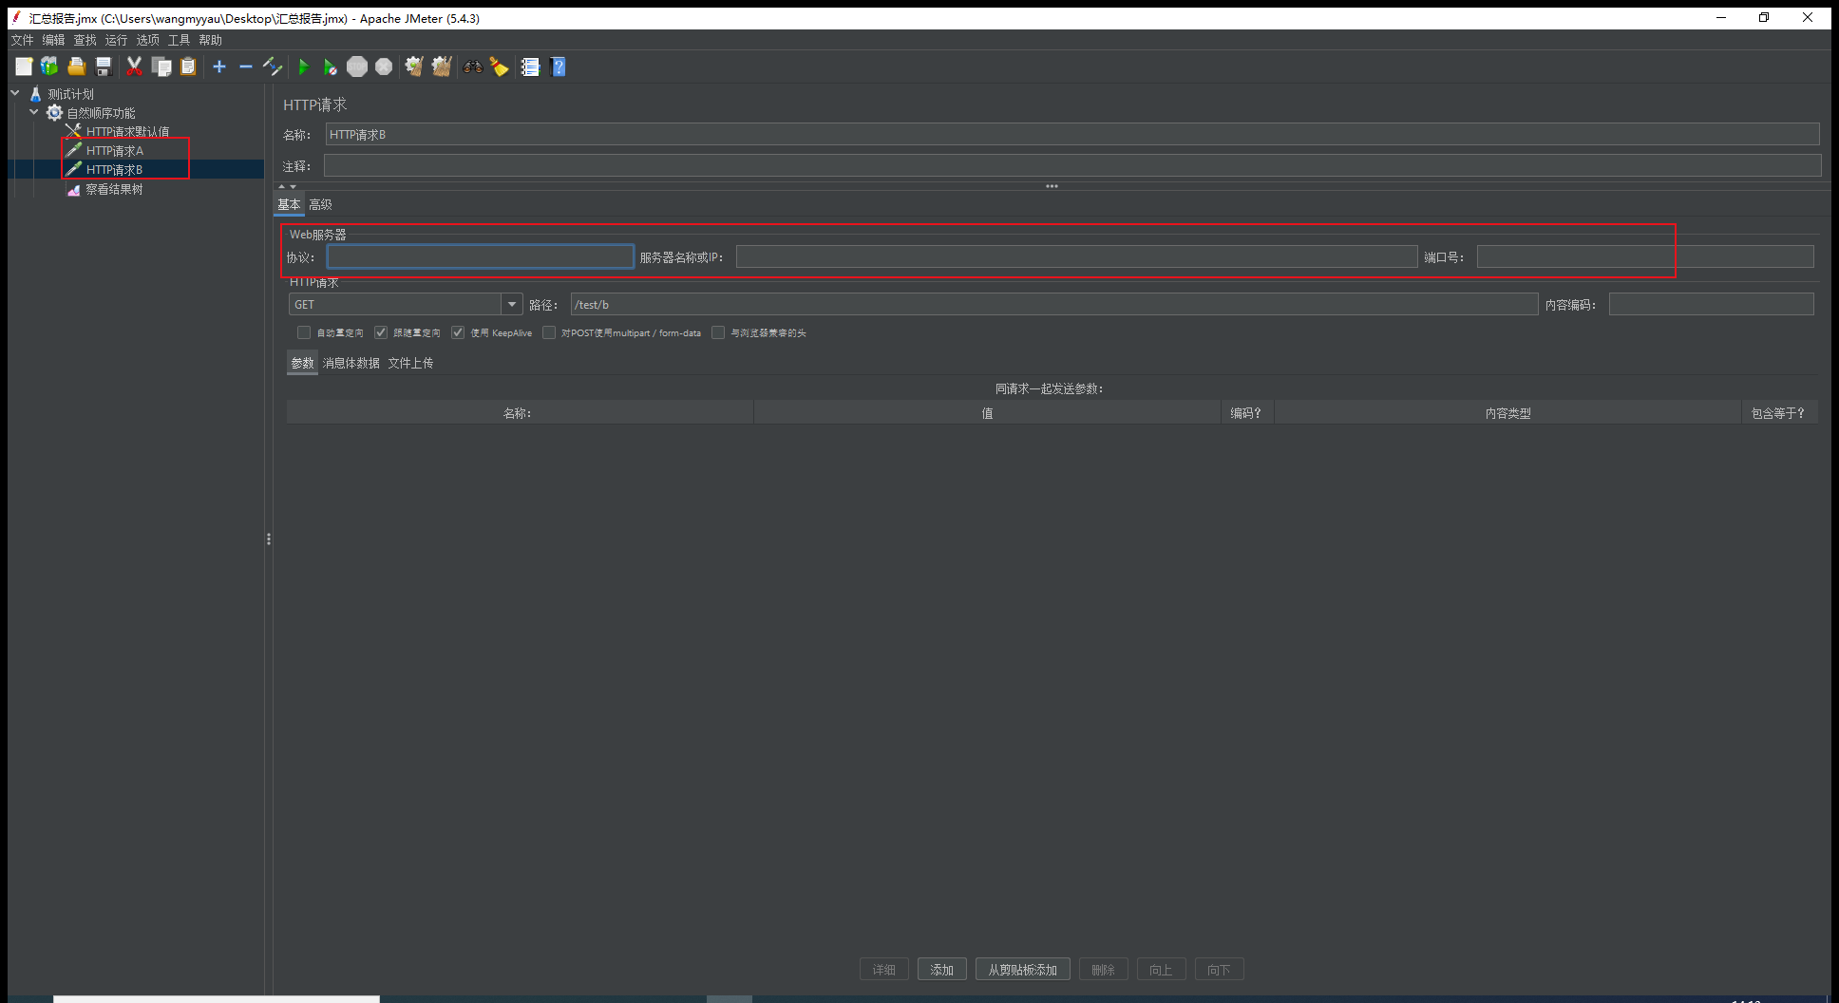Open Search with binoculars icon
Screen dimensions: 1839x1003
[472, 66]
